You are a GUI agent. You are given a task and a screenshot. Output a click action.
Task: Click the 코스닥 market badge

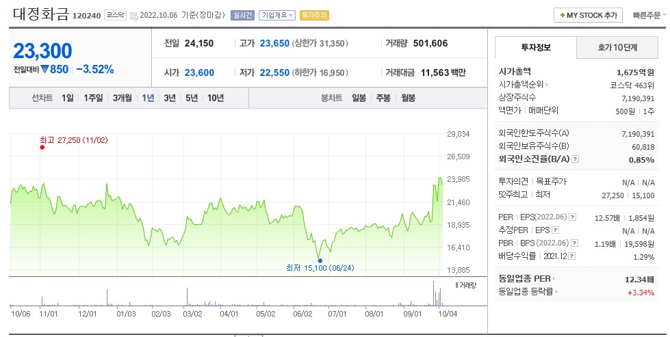[x=116, y=15]
